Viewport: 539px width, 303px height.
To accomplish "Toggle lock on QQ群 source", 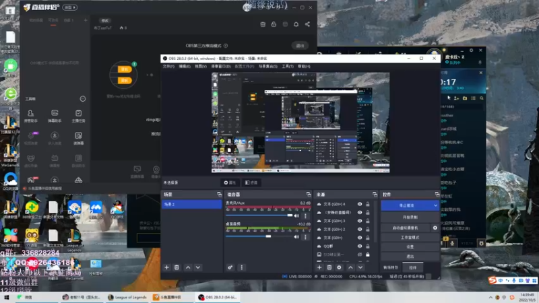I will (367, 246).
